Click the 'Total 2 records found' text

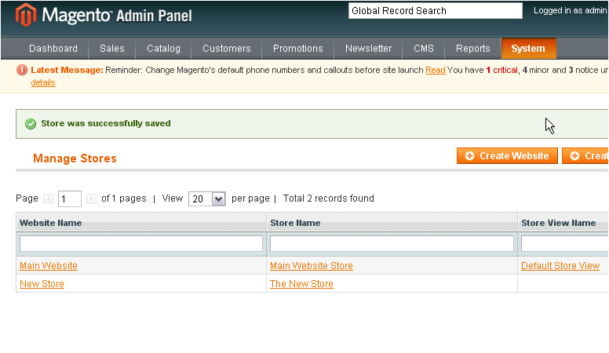pos(329,198)
